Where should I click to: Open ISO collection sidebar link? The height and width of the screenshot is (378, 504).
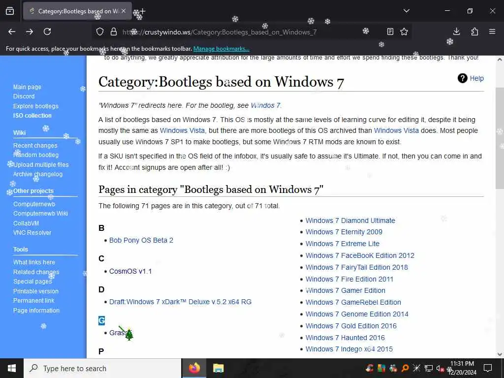[x=32, y=115]
